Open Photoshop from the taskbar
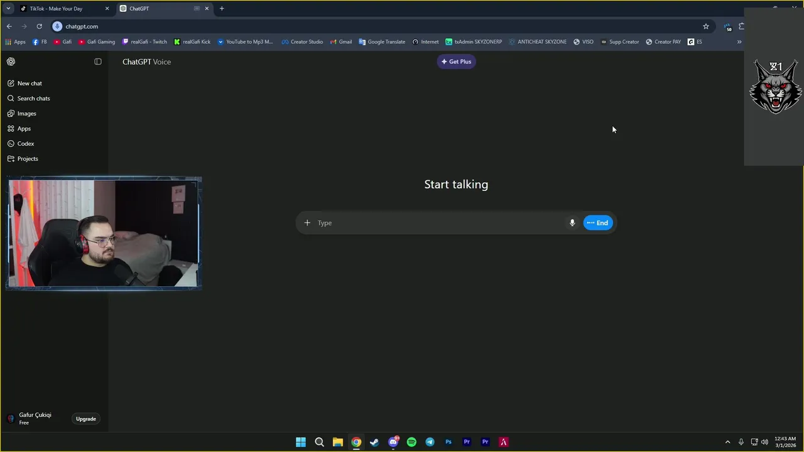Image resolution: width=804 pixels, height=452 pixels. (x=448, y=442)
